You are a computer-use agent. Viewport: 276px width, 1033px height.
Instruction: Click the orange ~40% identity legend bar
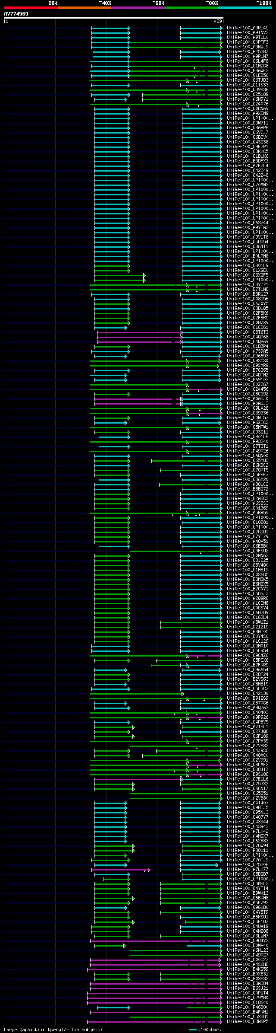tap(85, 7)
